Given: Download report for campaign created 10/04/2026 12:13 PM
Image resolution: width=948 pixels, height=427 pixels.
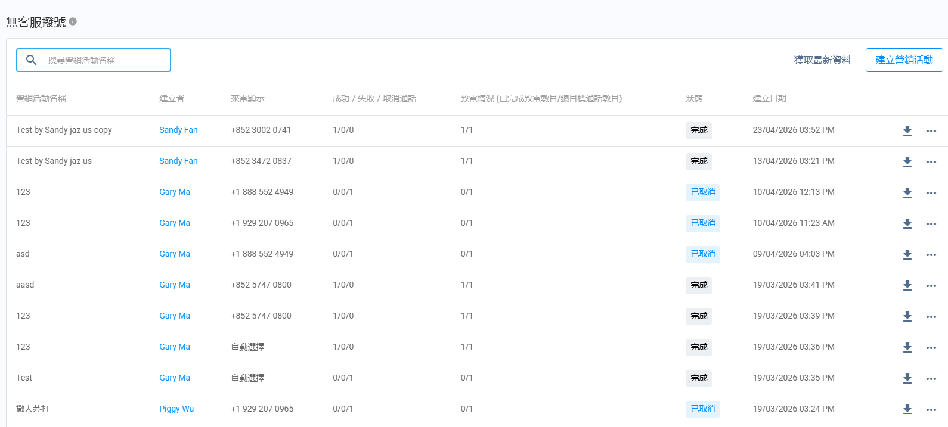Looking at the screenshot, I should tap(907, 193).
